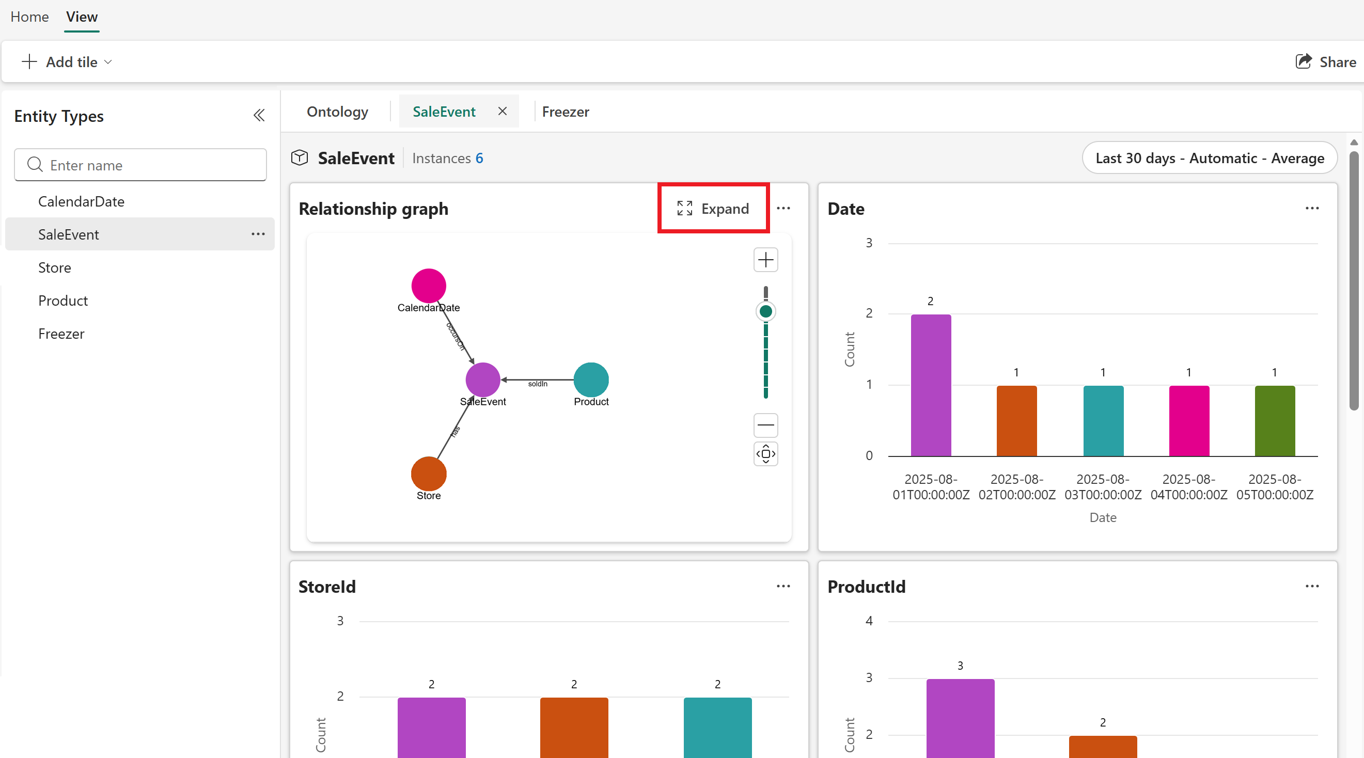
Task: Open Relationship graph tile options menu
Action: (783, 209)
